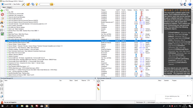Toggle green check for Clean Water of the Commonwealth
The width and height of the screenshot is (193, 108).
(7, 53)
